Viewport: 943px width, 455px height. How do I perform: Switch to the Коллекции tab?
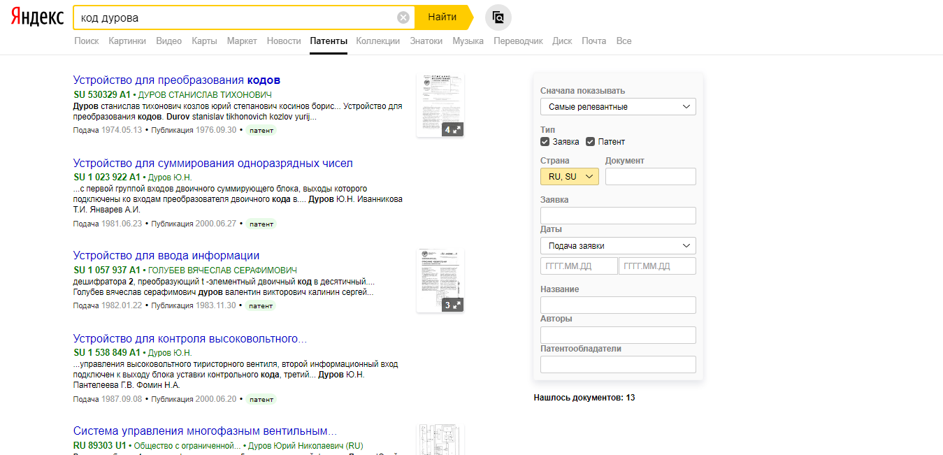[x=378, y=41]
